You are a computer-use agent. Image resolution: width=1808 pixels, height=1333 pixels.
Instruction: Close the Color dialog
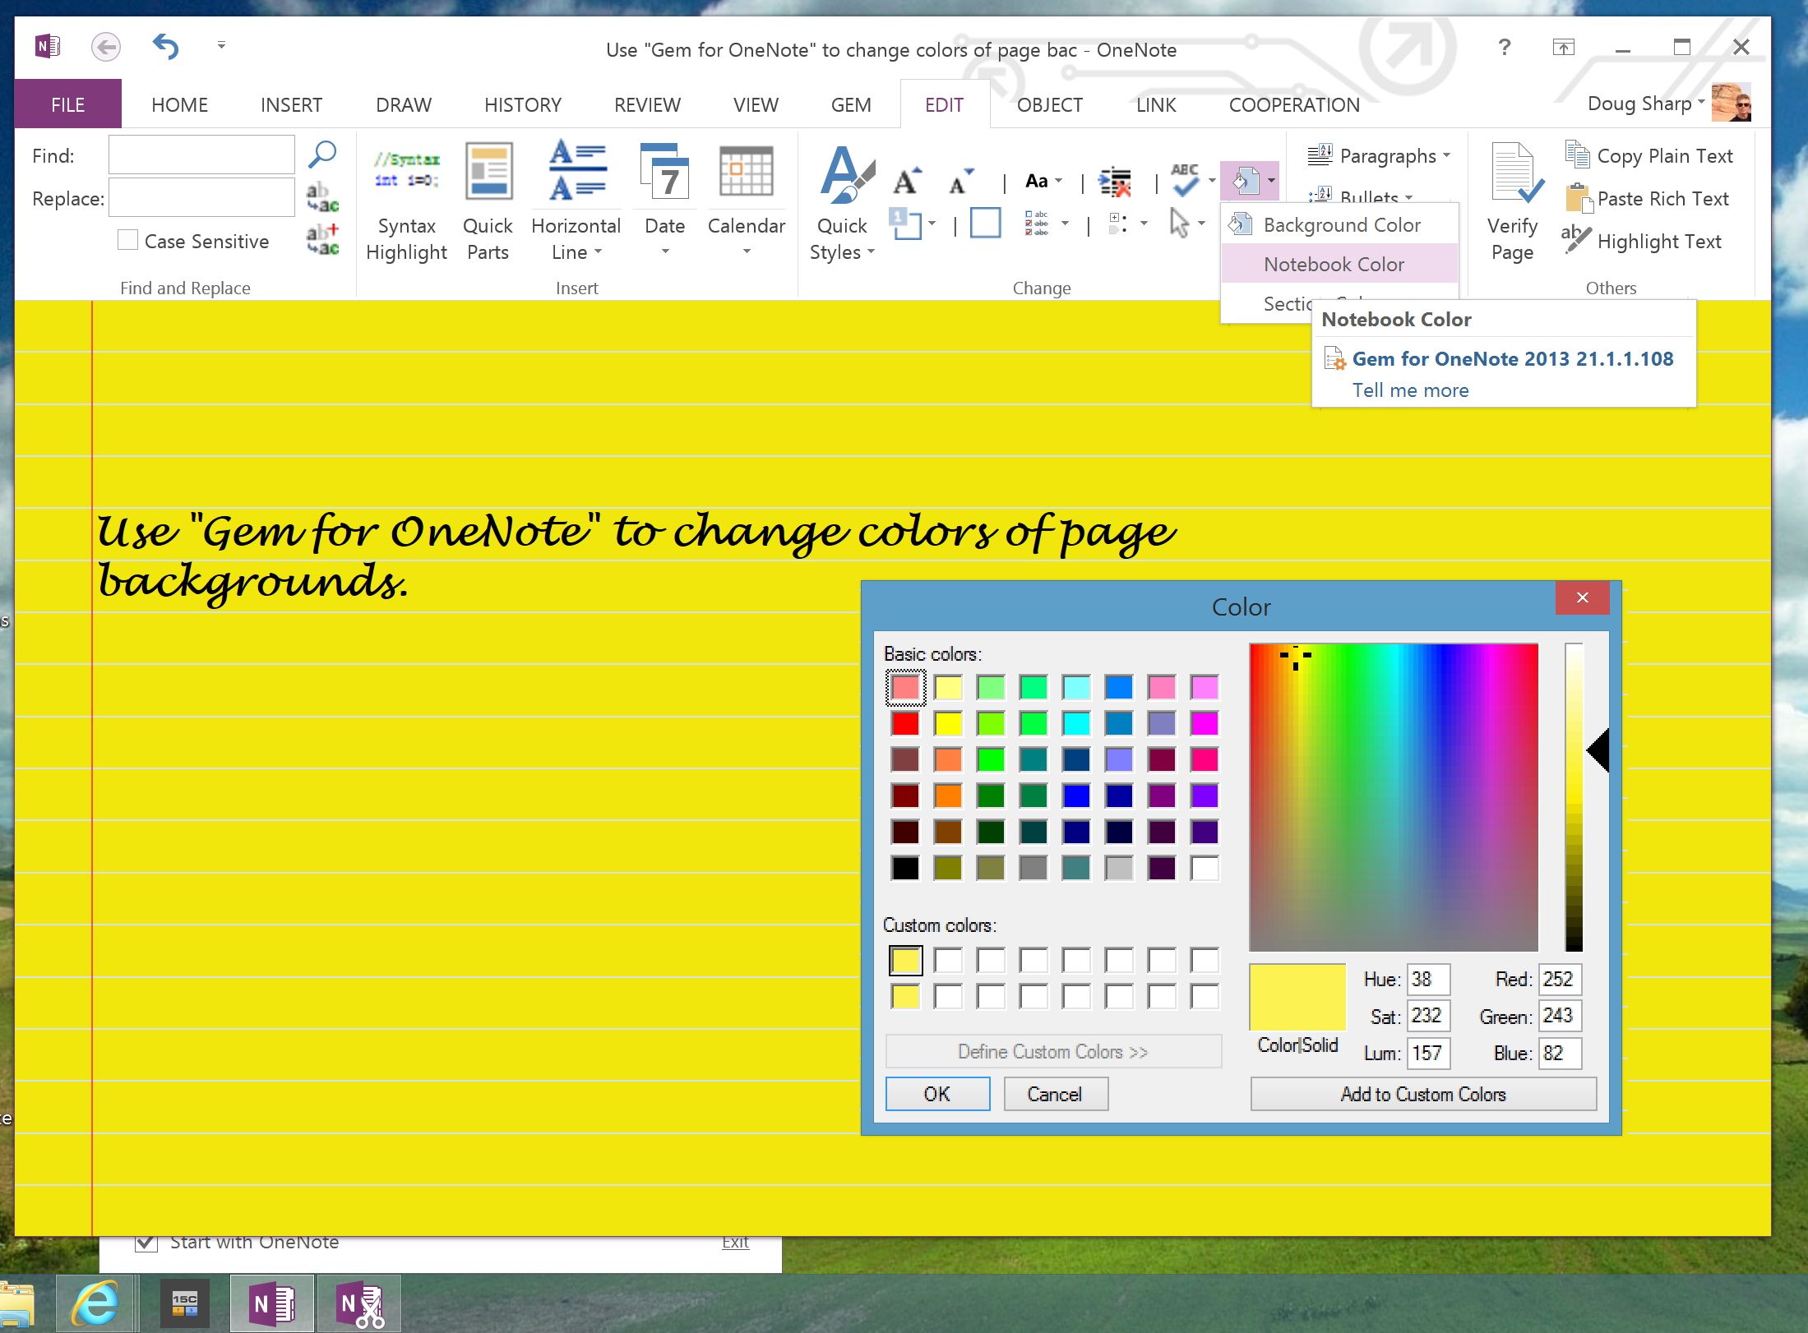(1582, 597)
